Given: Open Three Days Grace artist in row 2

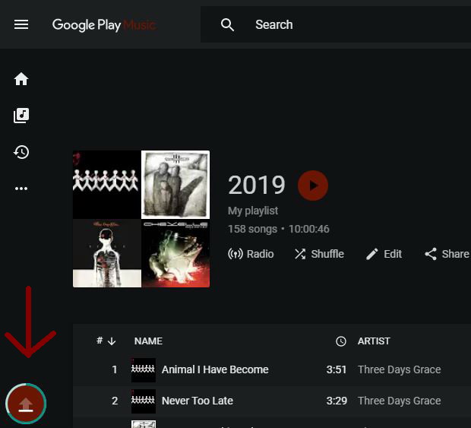Looking at the screenshot, I should click(x=399, y=401).
